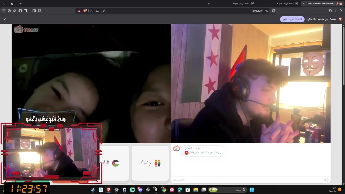
Task: Close the OmeTV Video Chat tab
Action: pos(304,4)
